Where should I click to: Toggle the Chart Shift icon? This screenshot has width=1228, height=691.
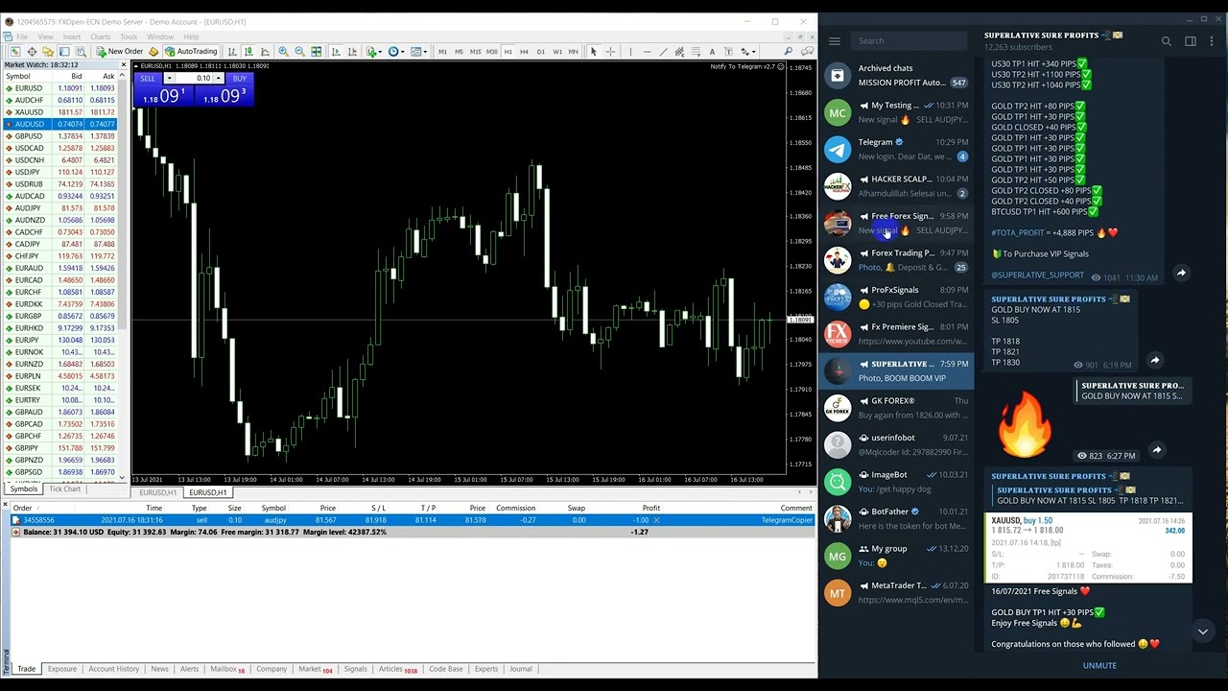351,51
